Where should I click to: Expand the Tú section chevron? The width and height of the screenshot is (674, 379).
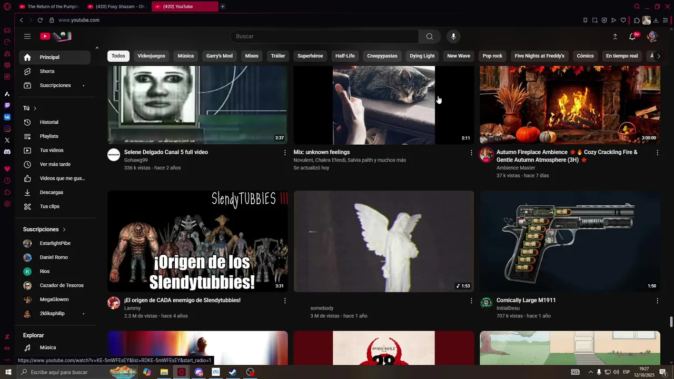click(35, 108)
